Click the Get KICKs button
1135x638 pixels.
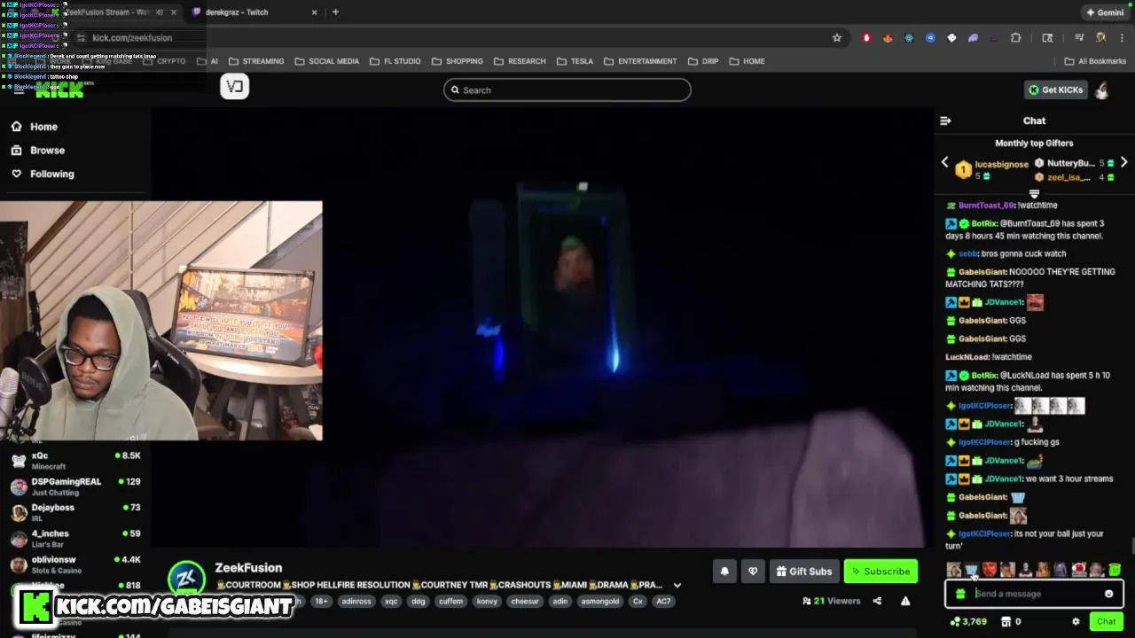1055,89
